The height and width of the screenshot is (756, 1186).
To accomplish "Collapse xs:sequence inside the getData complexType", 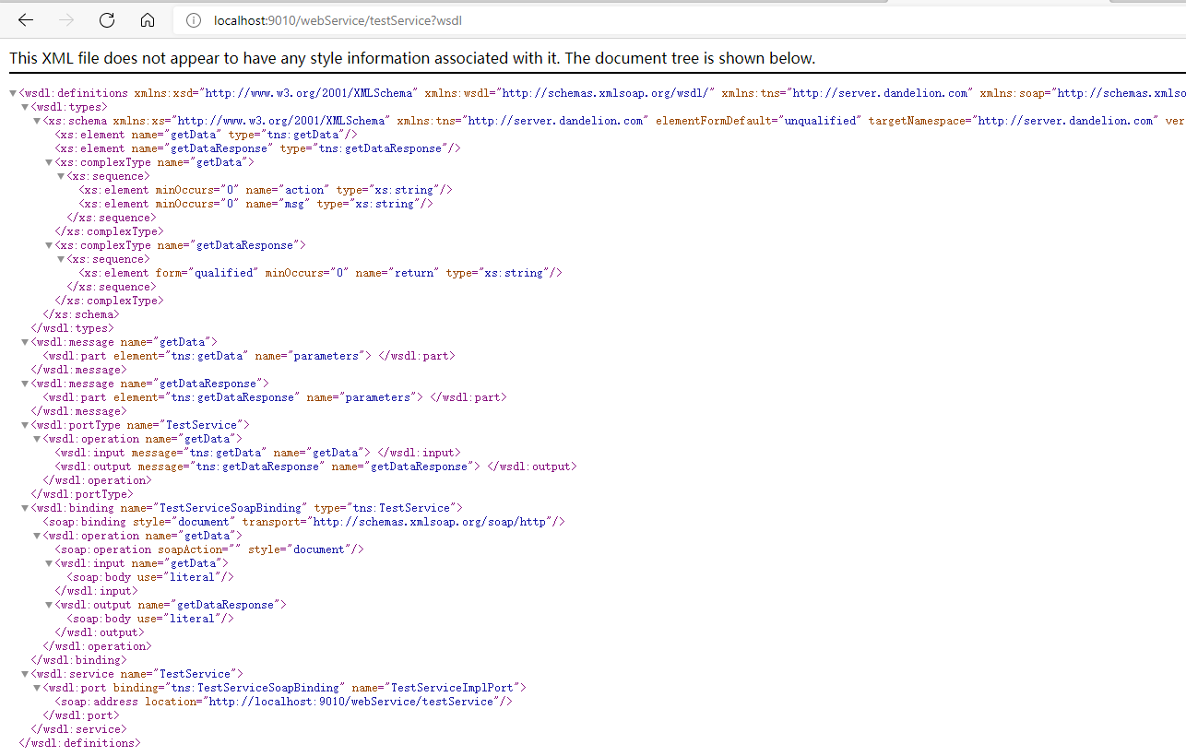I will [x=61, y=176].
